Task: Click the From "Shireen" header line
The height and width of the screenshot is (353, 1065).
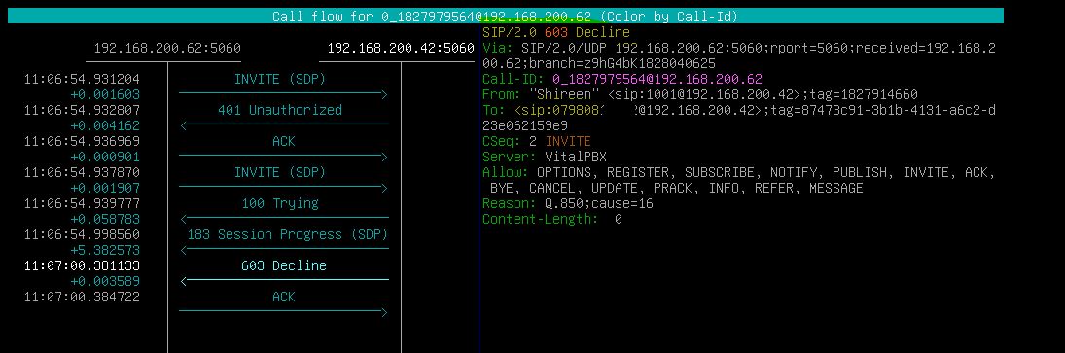Action: click(x=700, y=95)
